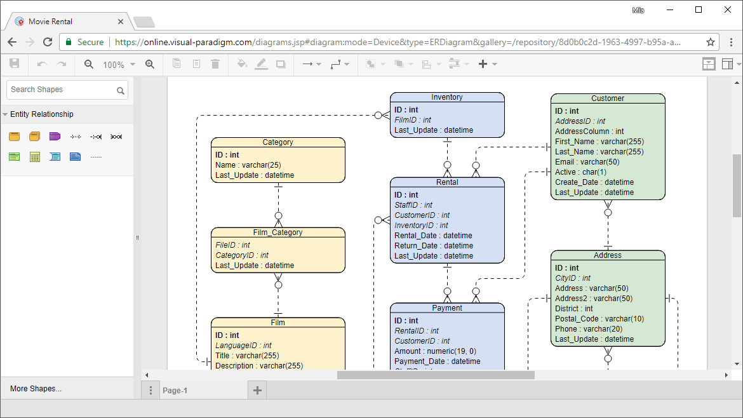Open a new browser tab
The height and width of the screenshot is (418, 743).
tap(144, 22)
